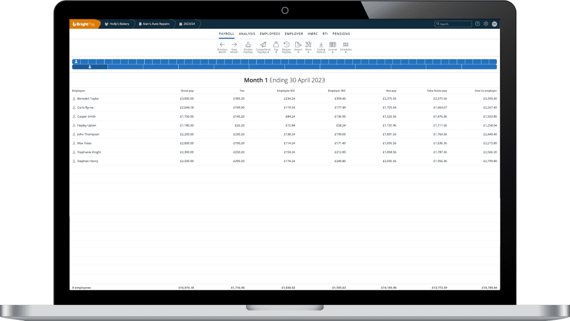Click Carla Byrne's gross pay £2,044.18

click(x=187, y=108)
